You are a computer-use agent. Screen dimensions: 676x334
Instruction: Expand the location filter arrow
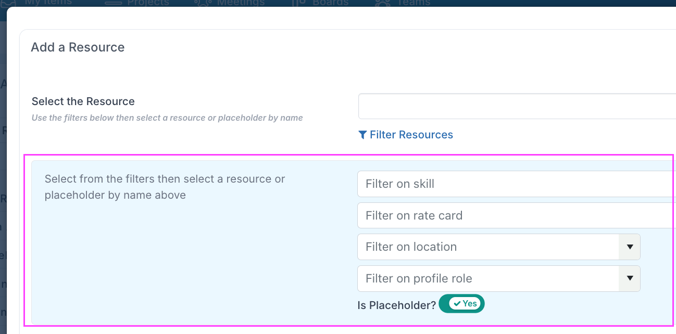click(x=630, y=247)
